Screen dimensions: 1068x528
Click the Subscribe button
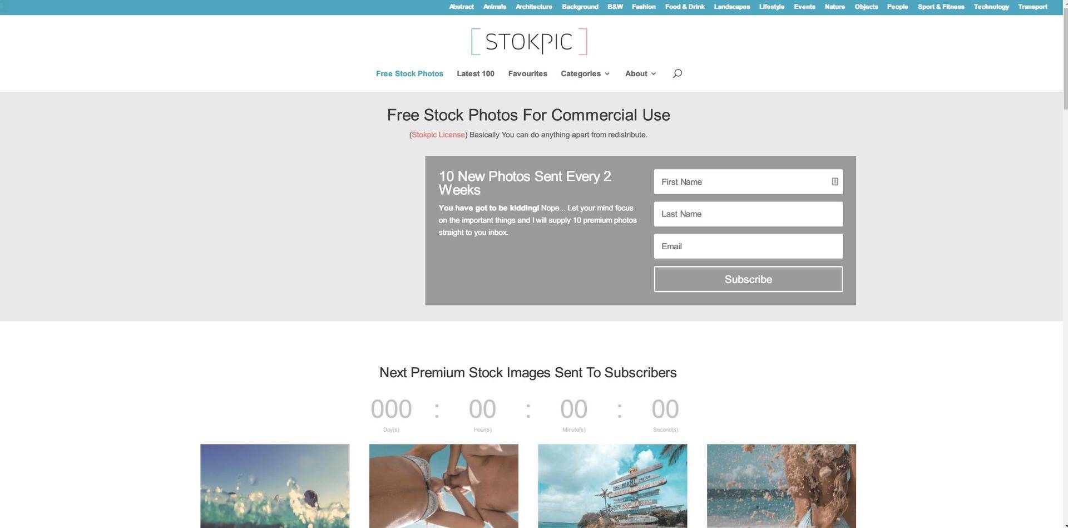point(748,279)
